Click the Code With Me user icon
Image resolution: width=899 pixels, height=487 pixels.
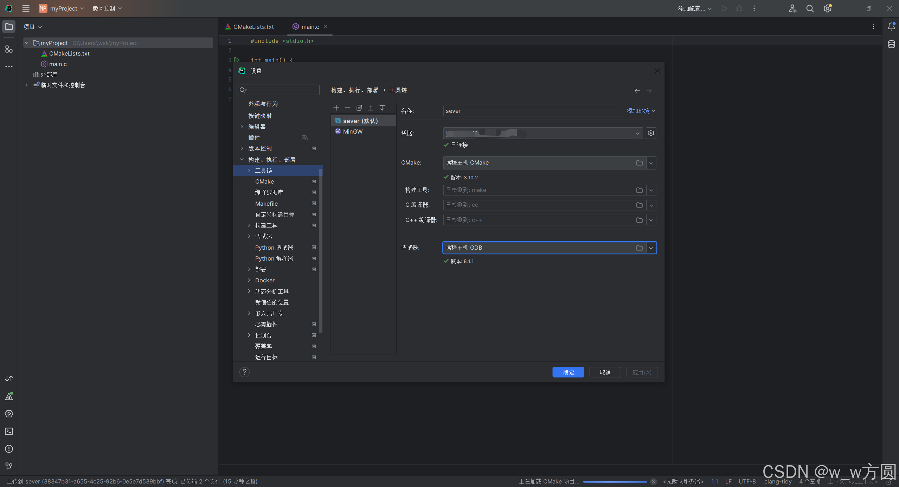(792, 8)
